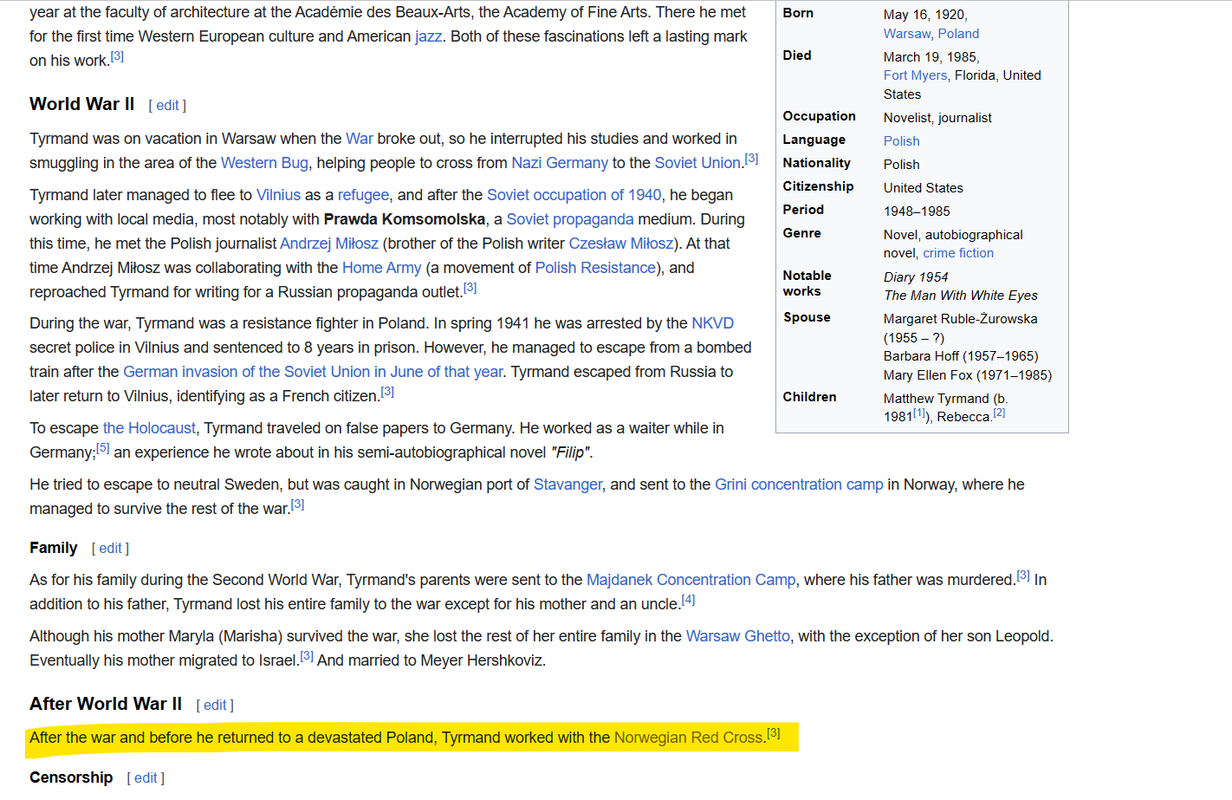Click the After World War II heading
This screenshot has width=1232, height=800.
tap(106, 704)
